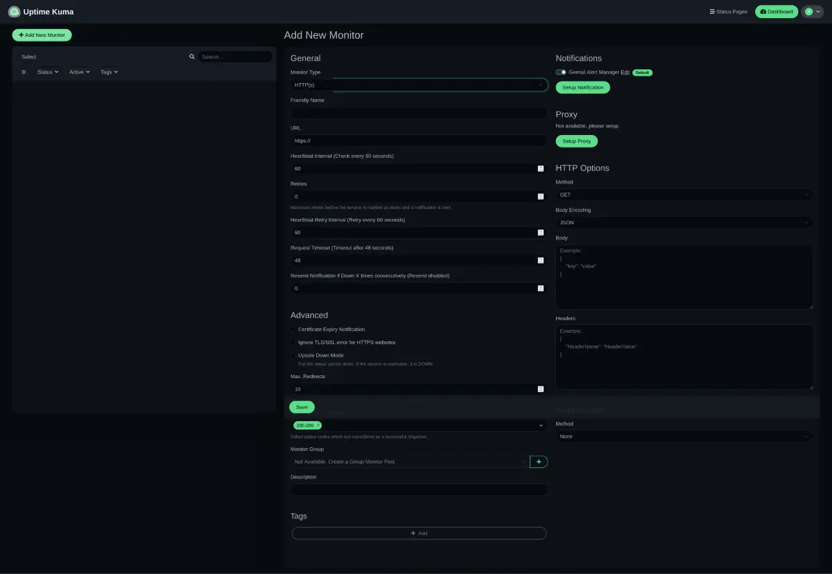
Task: Open Status Pages in the top navigation
Action: (x=728, y=12)
